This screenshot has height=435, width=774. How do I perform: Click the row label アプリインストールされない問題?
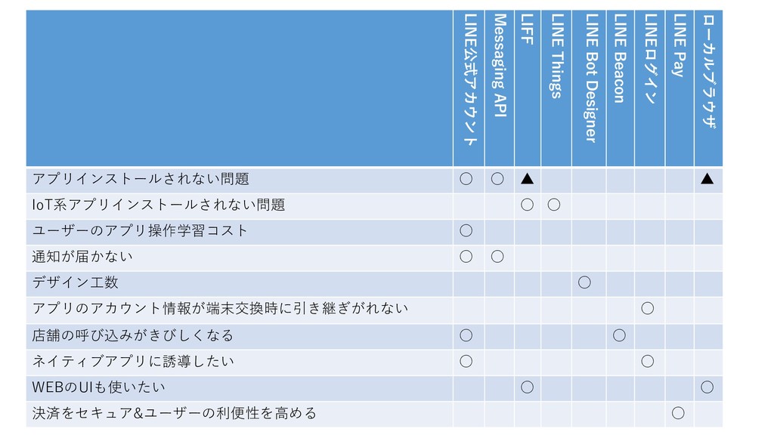tap(141, 178)
